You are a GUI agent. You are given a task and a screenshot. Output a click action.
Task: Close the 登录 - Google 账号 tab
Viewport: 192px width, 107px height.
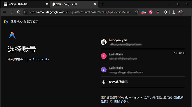point(95,4)
